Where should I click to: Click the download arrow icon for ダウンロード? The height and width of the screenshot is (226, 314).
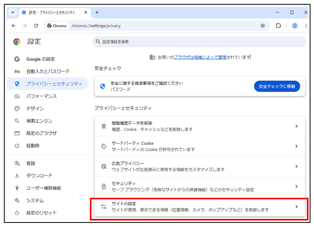[17, 175]
